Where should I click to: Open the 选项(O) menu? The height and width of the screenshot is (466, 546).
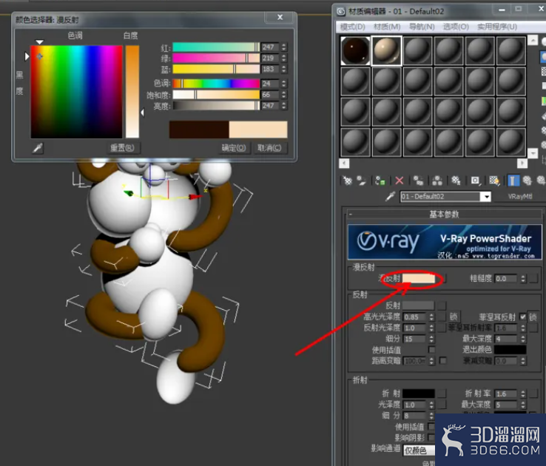(x=456, y=27)
